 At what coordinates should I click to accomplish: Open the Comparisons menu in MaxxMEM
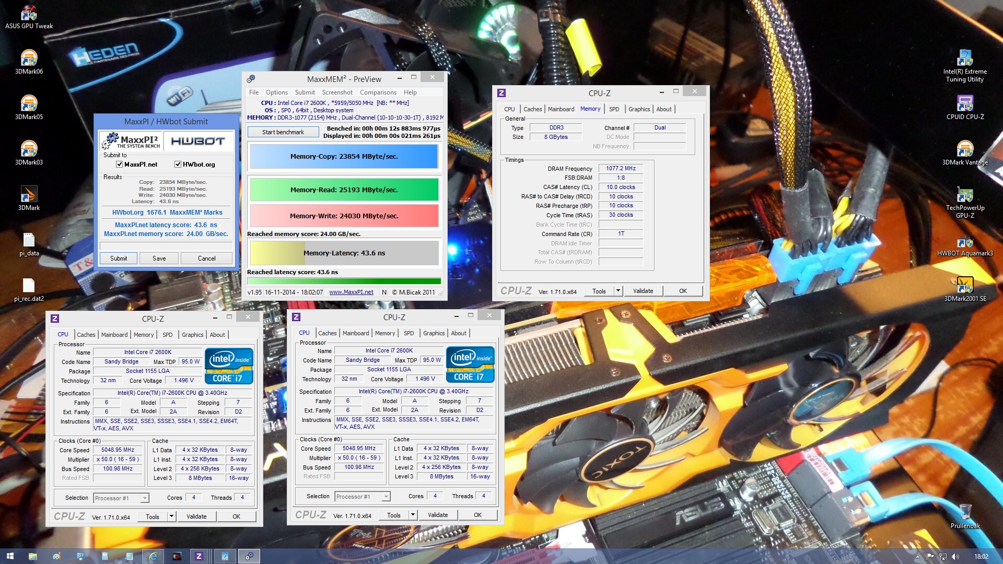click(x=378, y=92)
